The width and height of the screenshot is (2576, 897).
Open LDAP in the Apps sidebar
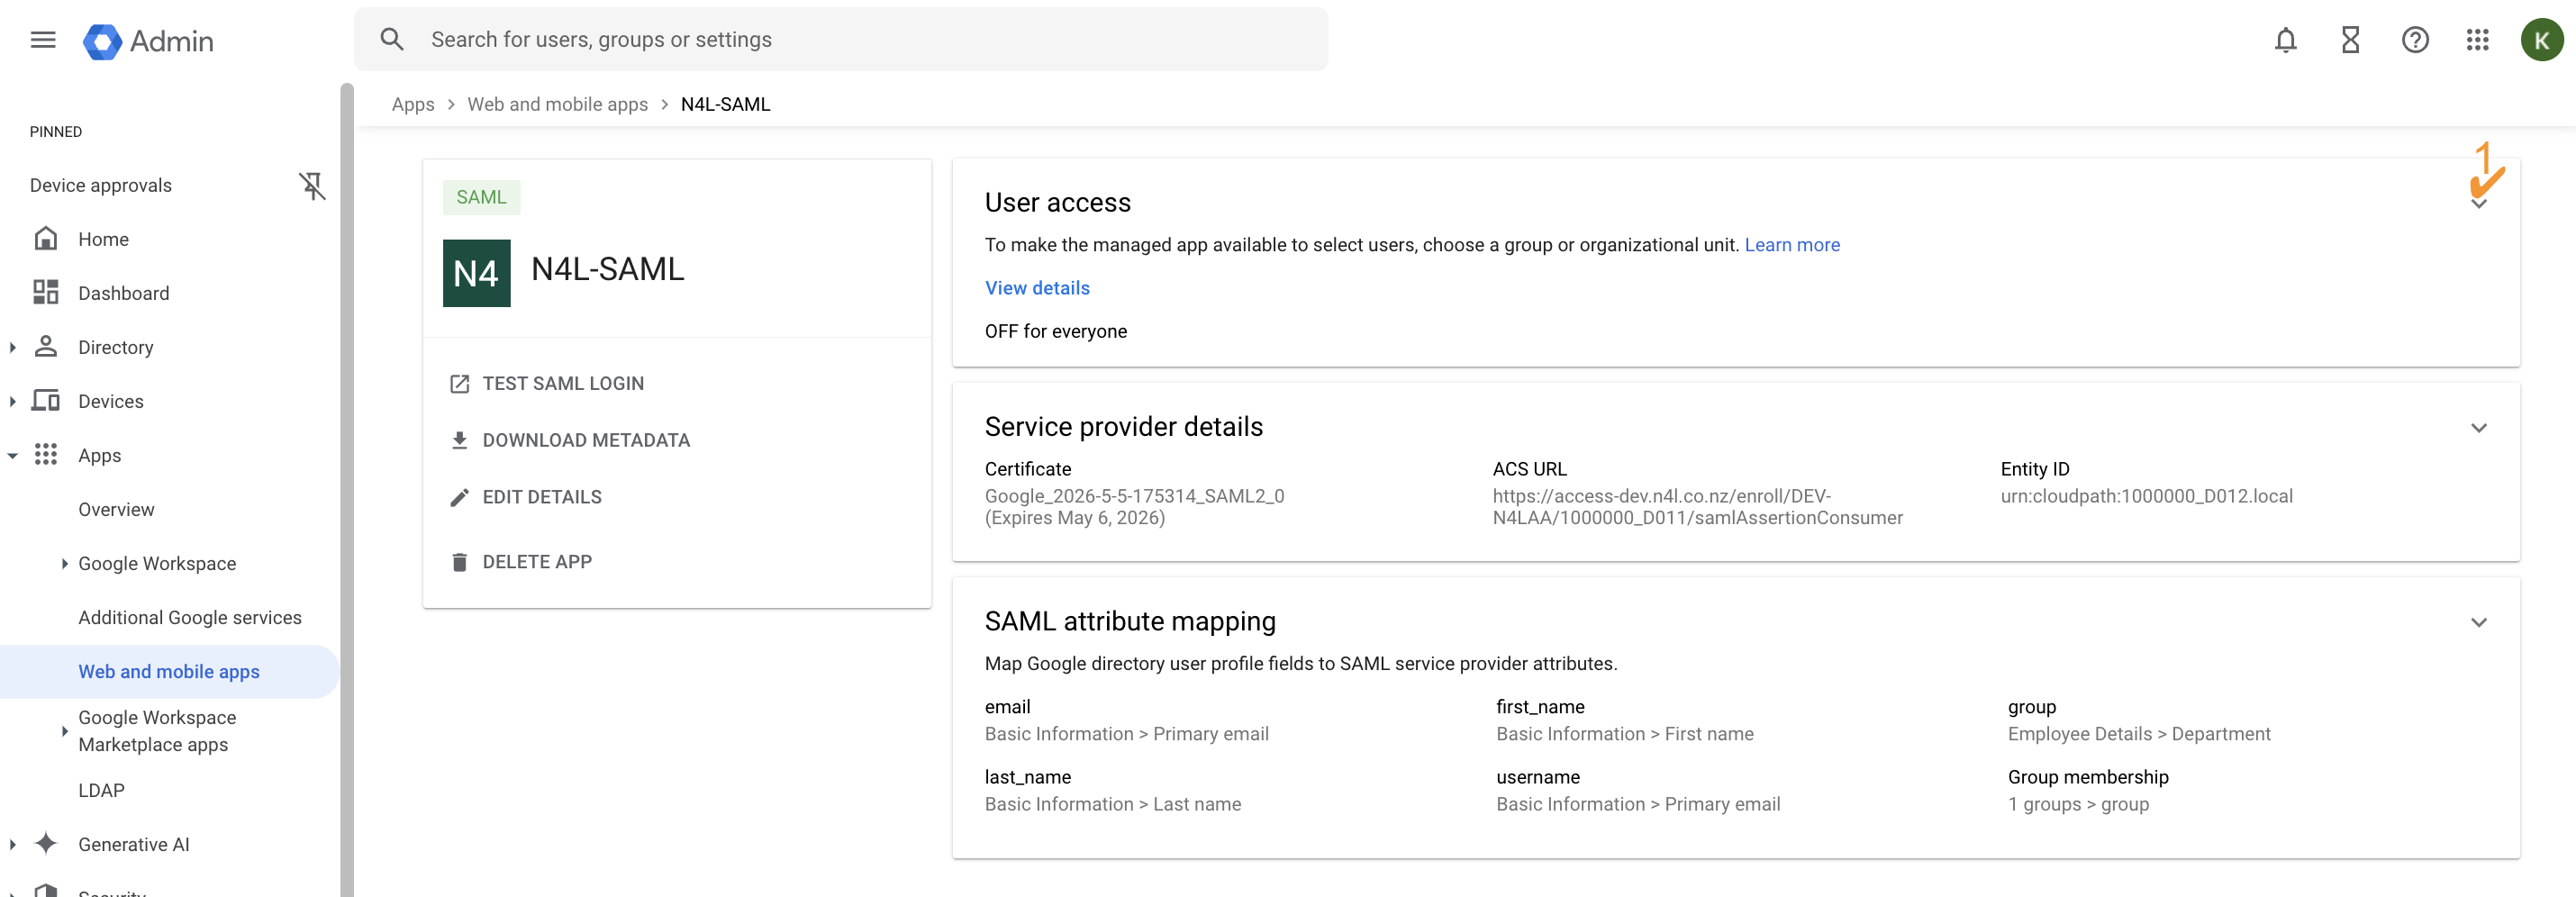101,790
